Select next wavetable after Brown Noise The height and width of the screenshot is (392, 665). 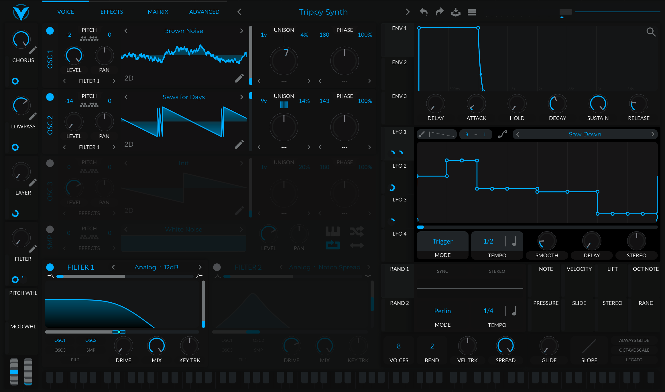tap(241, 31)
